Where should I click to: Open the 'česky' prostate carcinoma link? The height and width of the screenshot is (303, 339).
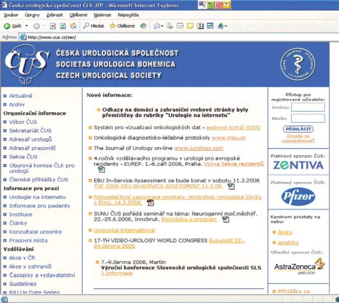285,233
